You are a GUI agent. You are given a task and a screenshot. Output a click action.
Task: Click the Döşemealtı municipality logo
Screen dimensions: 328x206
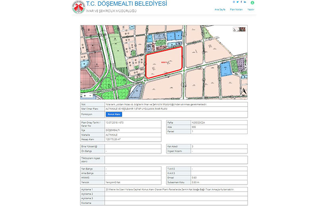[x=78, y=7]
